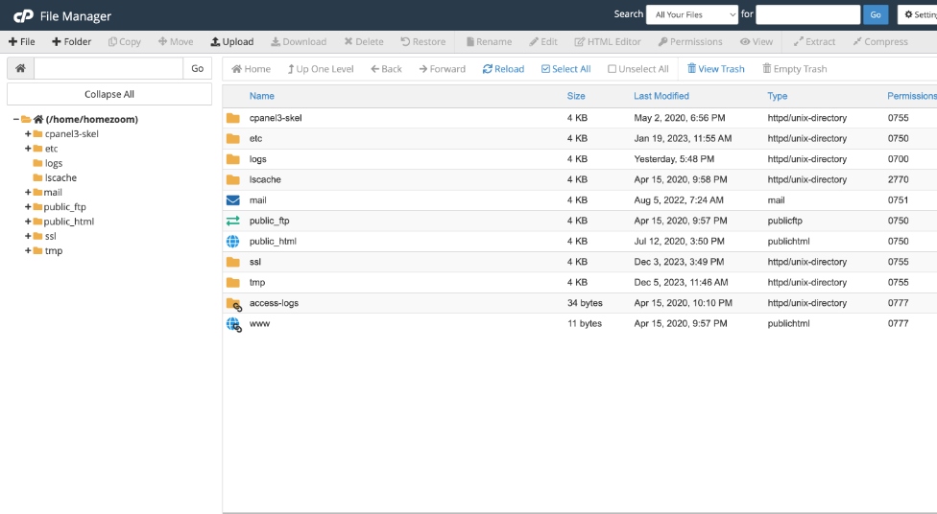Click the Rename toolbar button

point(489,42)
